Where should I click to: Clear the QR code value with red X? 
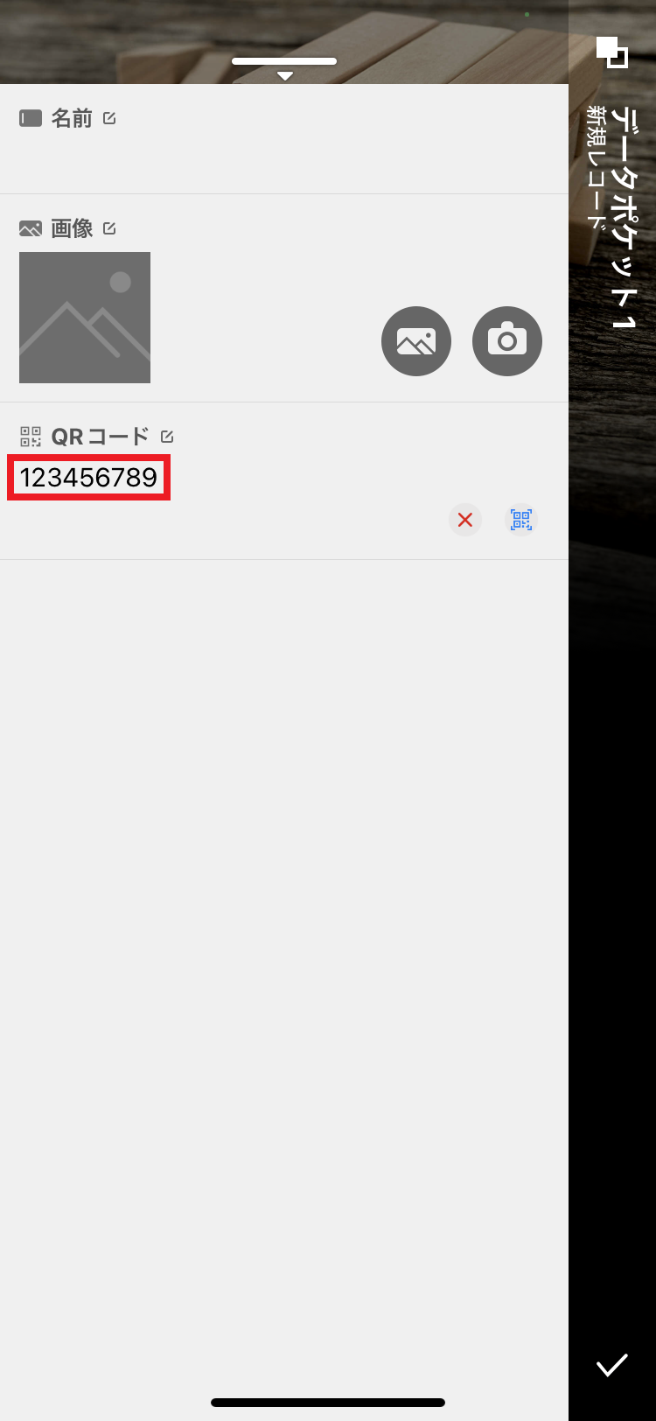465,520
